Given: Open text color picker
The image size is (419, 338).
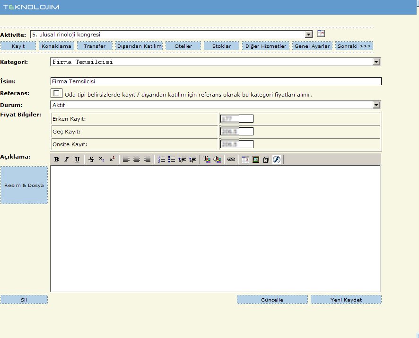Looking at the screenshot, I should [207, 160].
